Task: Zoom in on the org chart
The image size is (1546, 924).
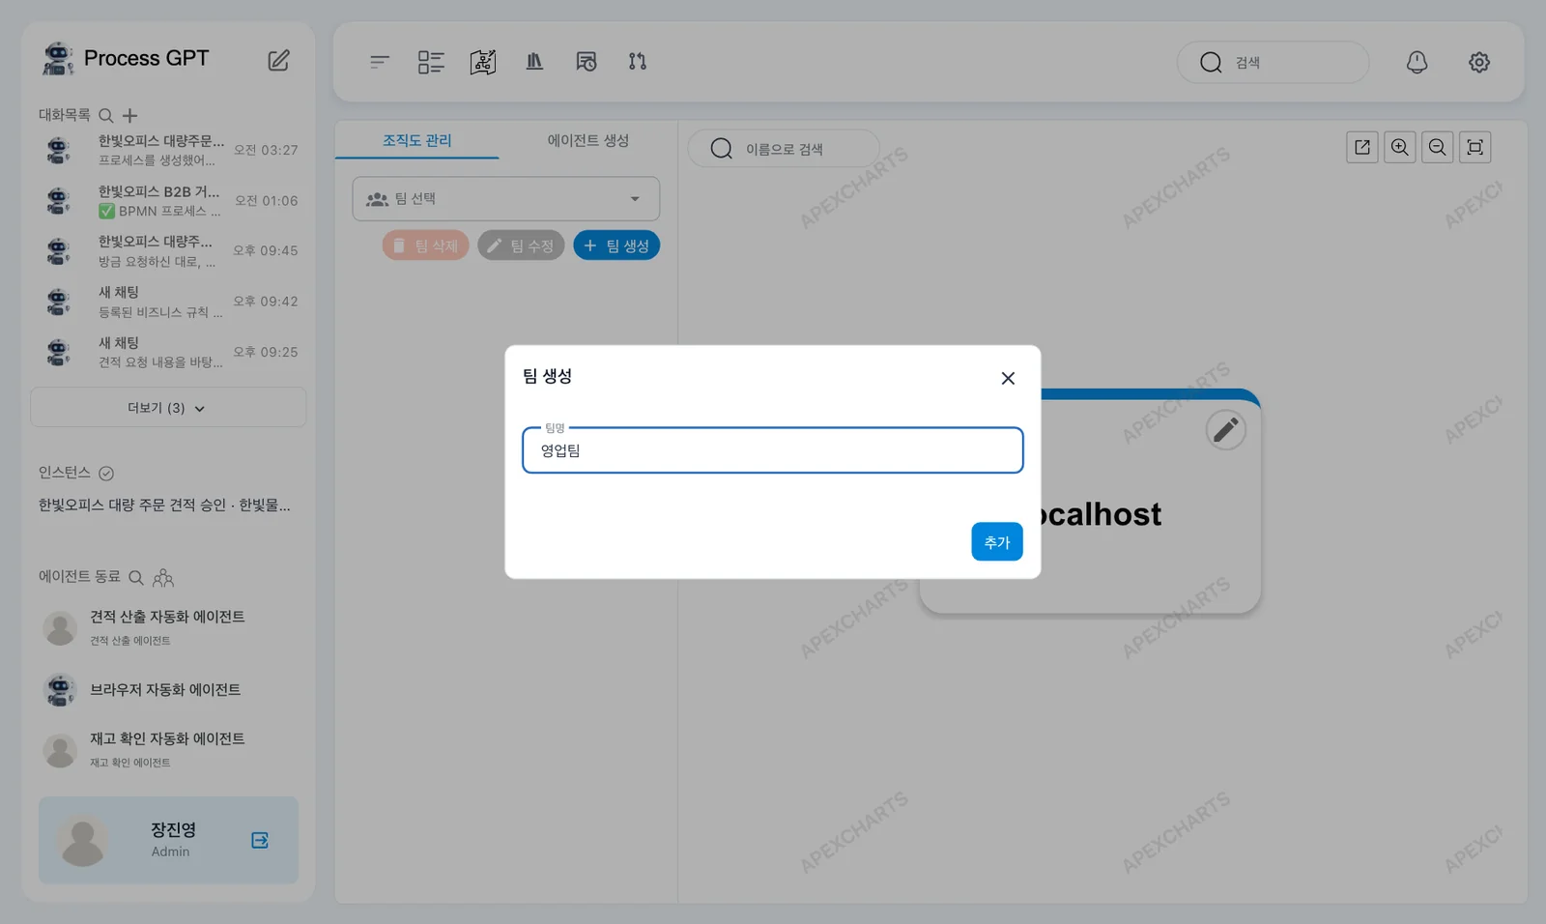Action: (x=1400, y=147)
